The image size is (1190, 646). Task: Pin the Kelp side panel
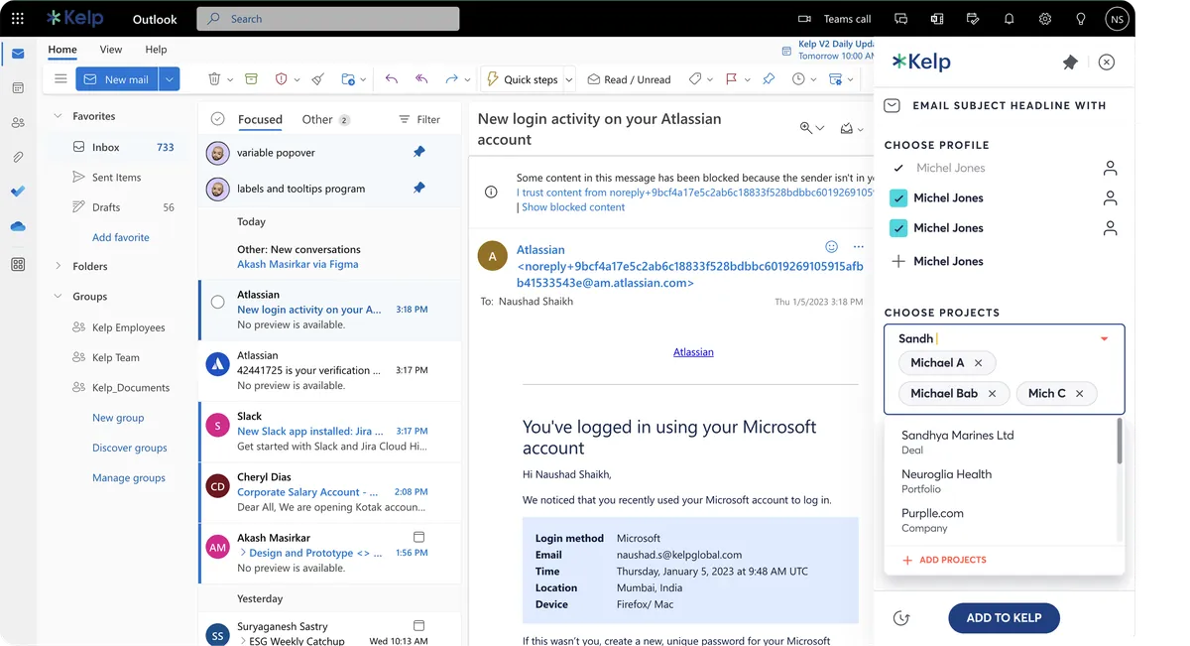tap(1070, 63)
